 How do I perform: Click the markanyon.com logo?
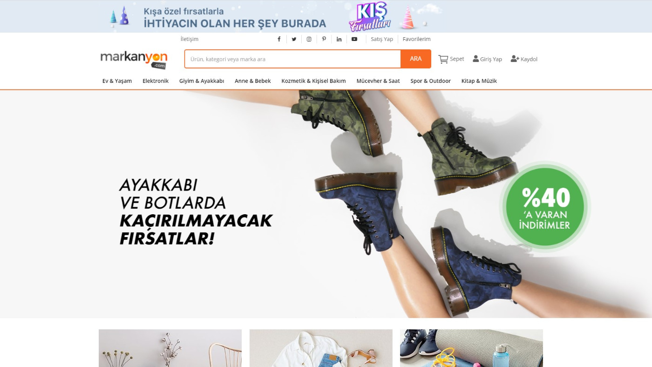[134, 59]
